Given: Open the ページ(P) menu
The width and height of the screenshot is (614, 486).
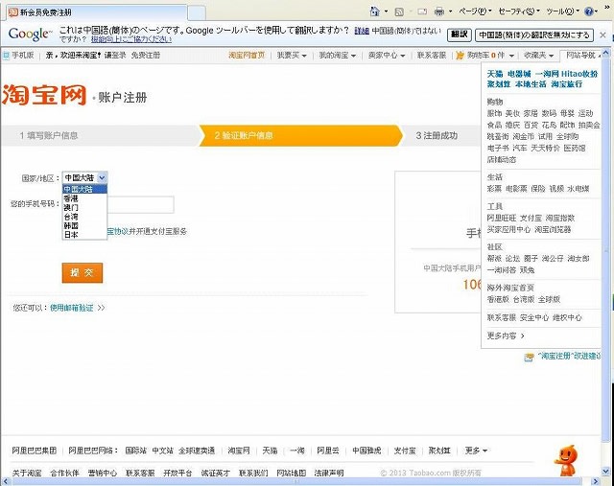Looking at the screenshot, I should 475,12.
